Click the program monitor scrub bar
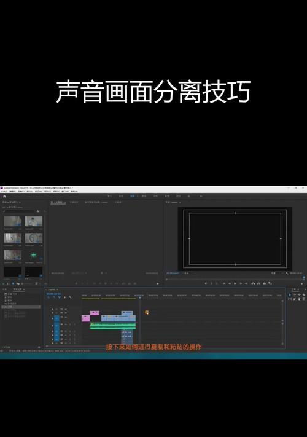This screenshot has width=307, height=437. (234, 279)
